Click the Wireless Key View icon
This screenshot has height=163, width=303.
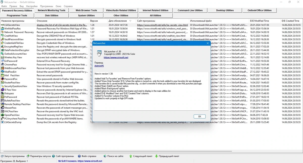(2, 57)
